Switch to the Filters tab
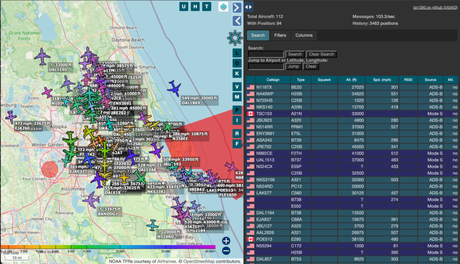This screenshot has height=264, width=460. 280,35
